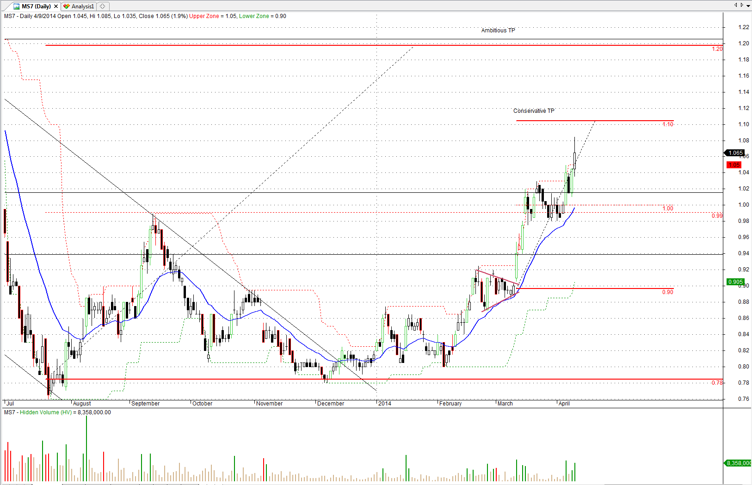752x485 pixels.
Task: Open the tab list dropdown arrow
Action: (x=748, y=6)
